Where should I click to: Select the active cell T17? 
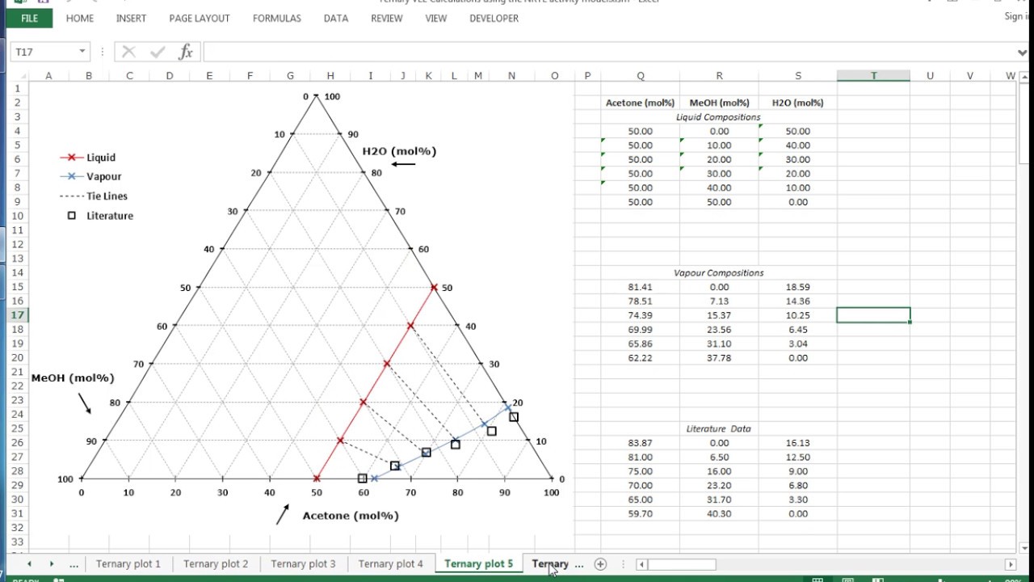click(x=873, y=315)
